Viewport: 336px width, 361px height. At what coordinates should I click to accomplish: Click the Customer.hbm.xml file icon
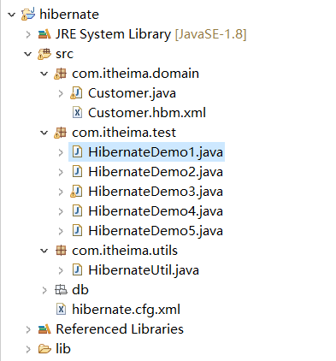coord(77,112)
